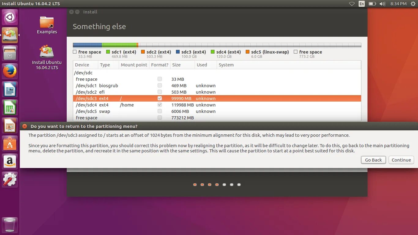
Task: Open the Amazon launcher icon
Action: click(10, 162)
